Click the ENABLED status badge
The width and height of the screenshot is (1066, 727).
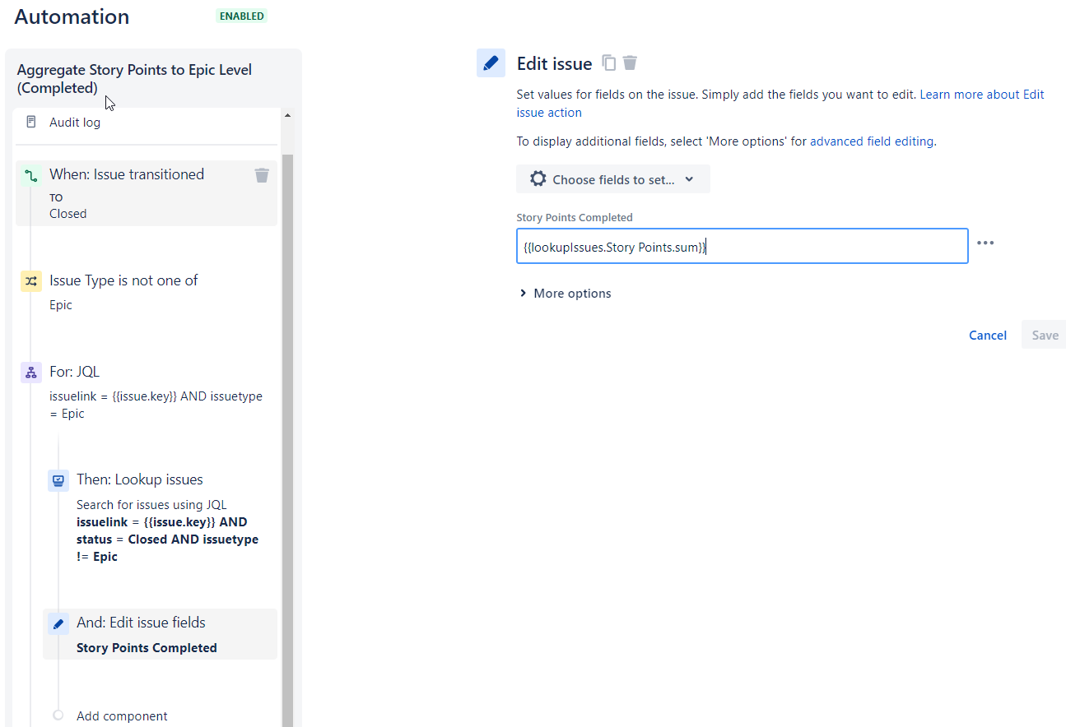click(x=242, y=16)
